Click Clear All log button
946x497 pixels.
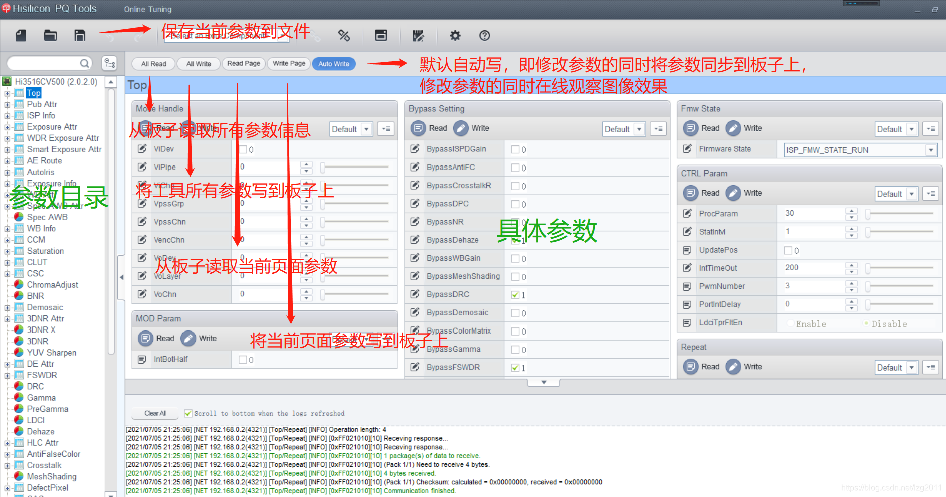(155, 413)
